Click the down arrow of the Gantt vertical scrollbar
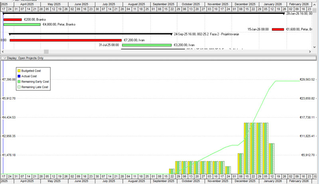 click(x=315, y=47)
